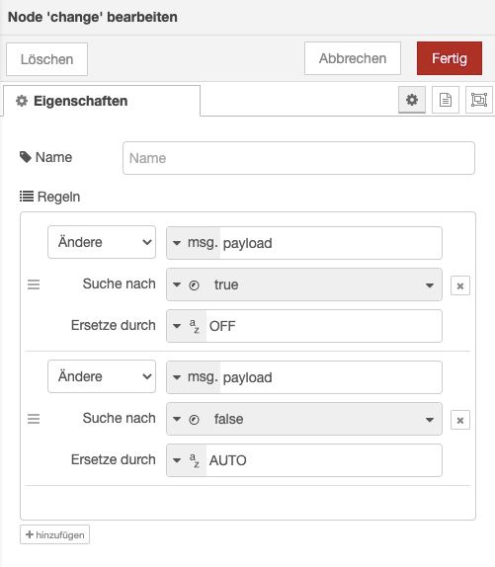Remove the second rule with x icon
The height and width of the screenshot is (567, 495).
[x=460, y=420]
